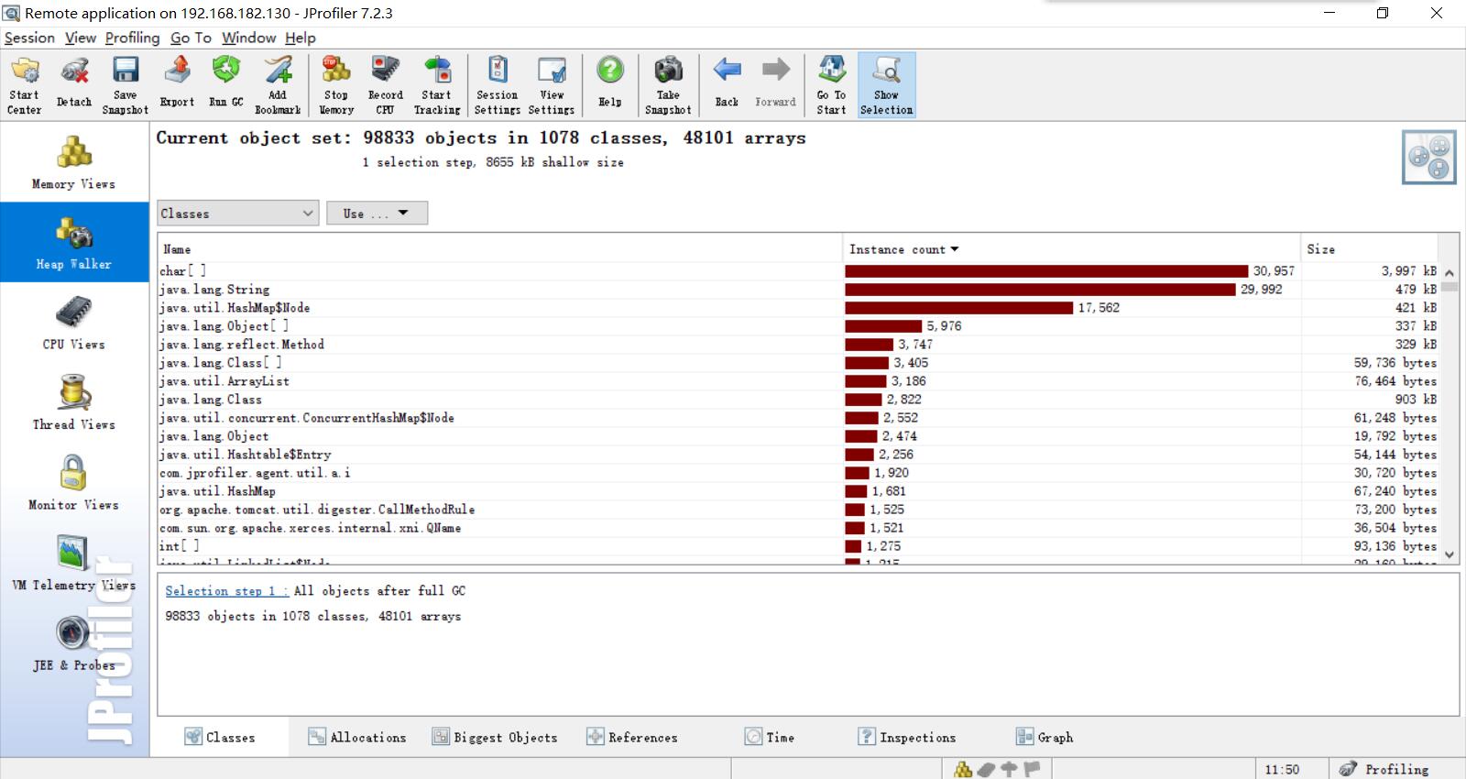Open CPU Views section

click(x=74, y=323)
